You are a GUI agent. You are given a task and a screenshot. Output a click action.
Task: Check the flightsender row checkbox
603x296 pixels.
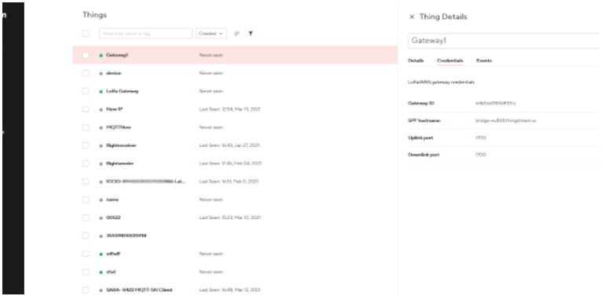[x=86, y=164]
